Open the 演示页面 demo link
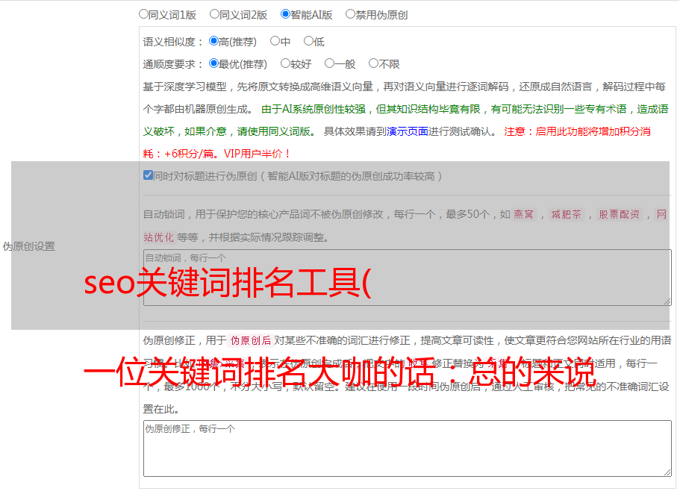The height and width of the screenshot is (491, 680). pyautogui.click(x=408, y=131)
